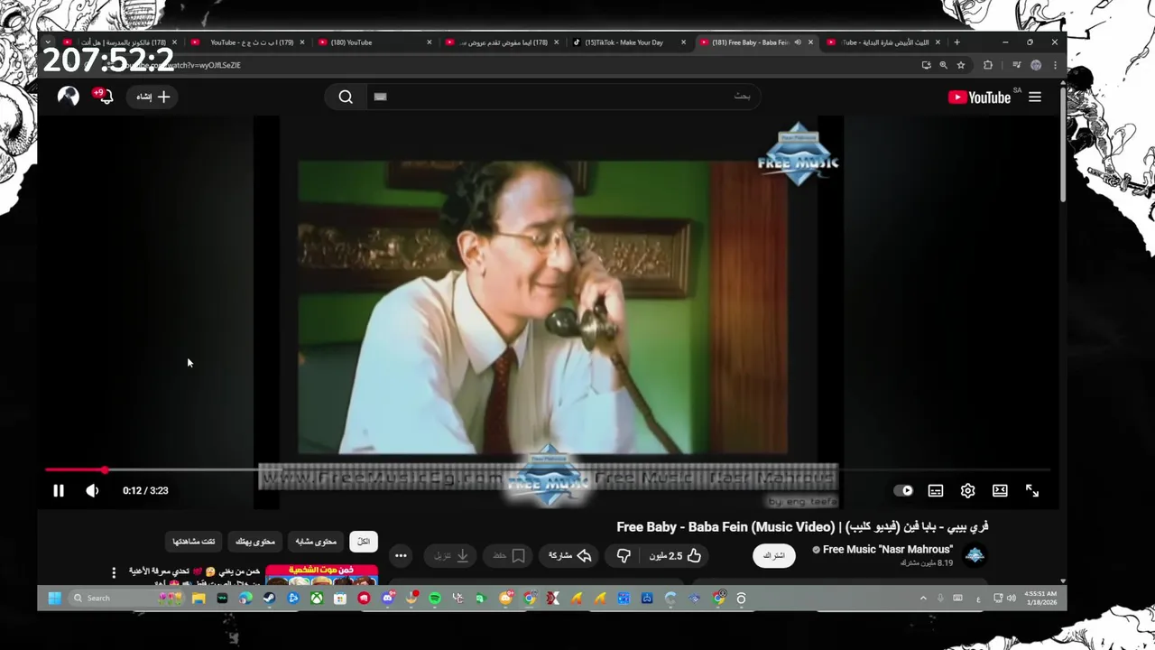Enter fullscreen mode in the player
Image resolution: width=1155 pixels, height=650 pixels.
pos(1032,491)
